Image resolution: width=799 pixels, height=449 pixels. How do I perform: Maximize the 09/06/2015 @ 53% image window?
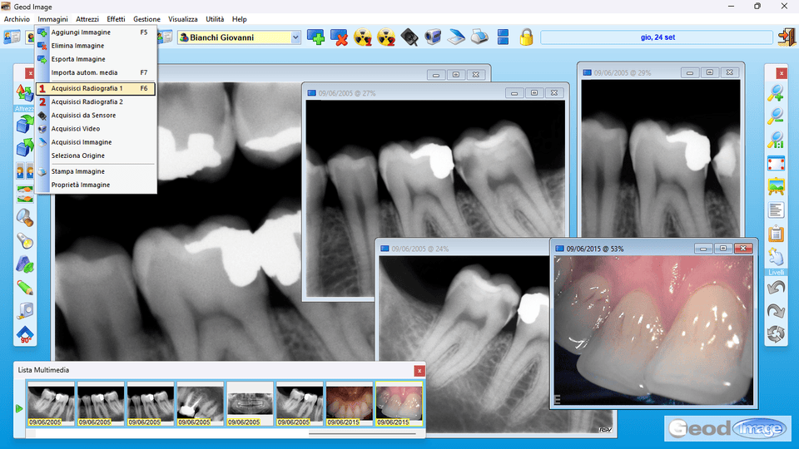click(723, 249)
